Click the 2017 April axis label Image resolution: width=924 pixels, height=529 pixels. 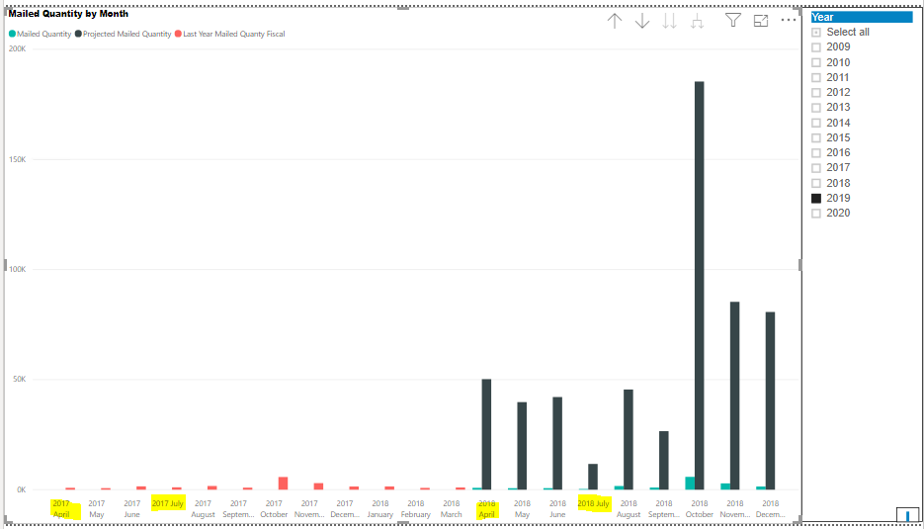coord(61,509)
